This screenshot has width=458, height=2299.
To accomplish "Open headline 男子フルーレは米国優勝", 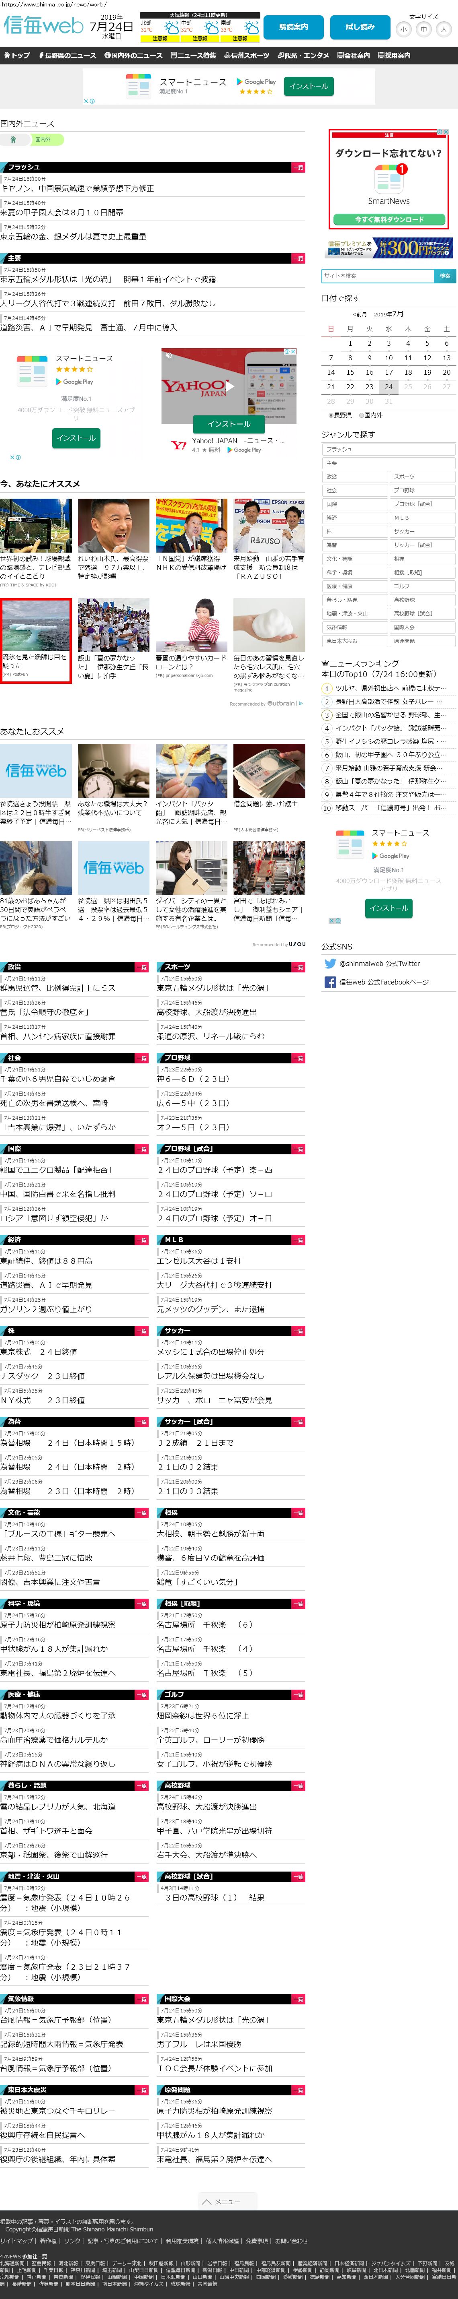I will pyautogui.click(x=199, y=2045).
